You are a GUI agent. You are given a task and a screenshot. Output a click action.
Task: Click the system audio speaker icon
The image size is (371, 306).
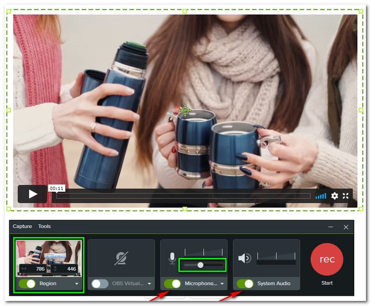click(244, 258)
